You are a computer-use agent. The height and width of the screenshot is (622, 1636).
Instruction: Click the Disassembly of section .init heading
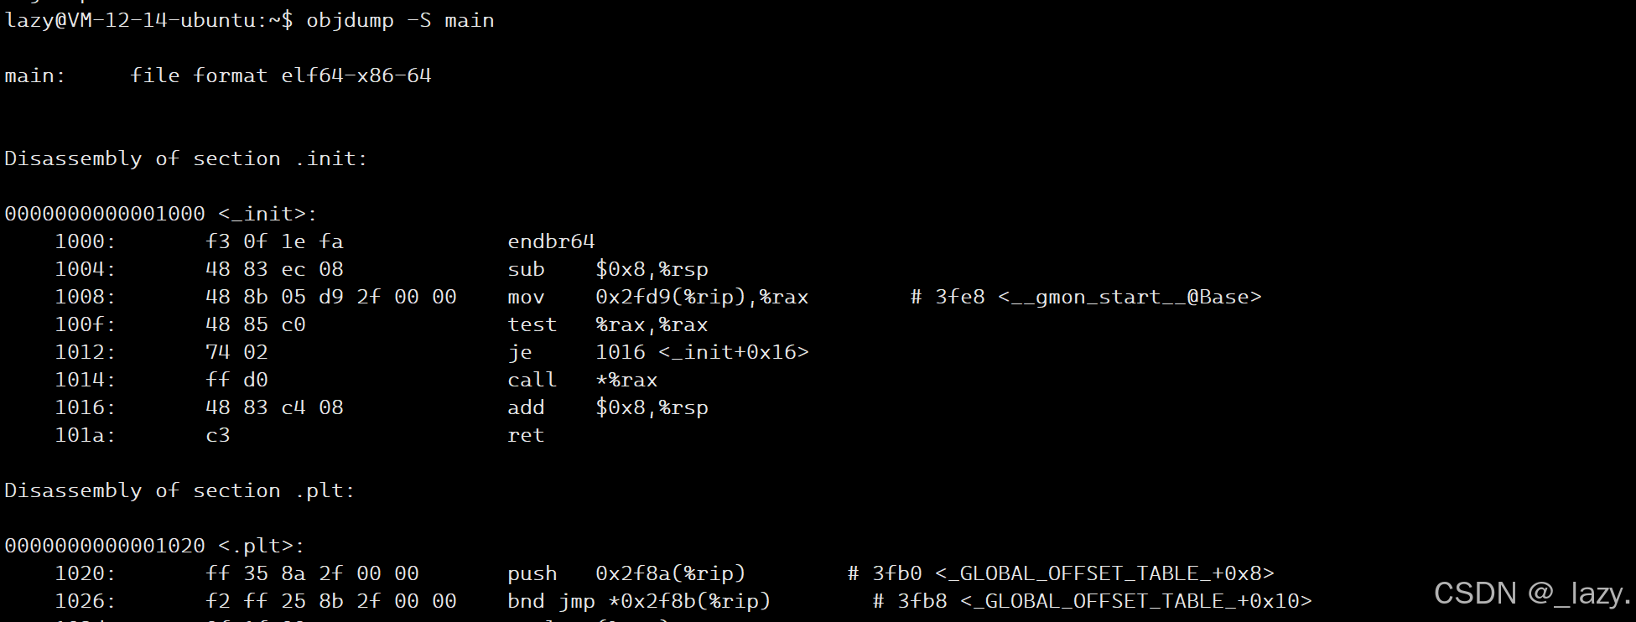pyautogui.click(x=186, y=158)
